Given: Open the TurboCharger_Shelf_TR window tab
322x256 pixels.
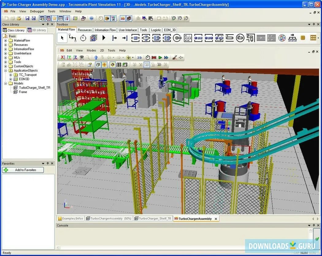Looking at the screenshot, I should pyautogui.click(x=153, y=219).
